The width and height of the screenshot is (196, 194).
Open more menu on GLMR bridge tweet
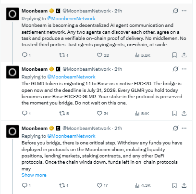coord(184,69)
